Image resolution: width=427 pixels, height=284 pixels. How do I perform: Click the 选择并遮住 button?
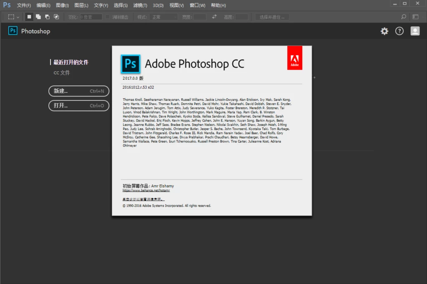coord(272,17)
